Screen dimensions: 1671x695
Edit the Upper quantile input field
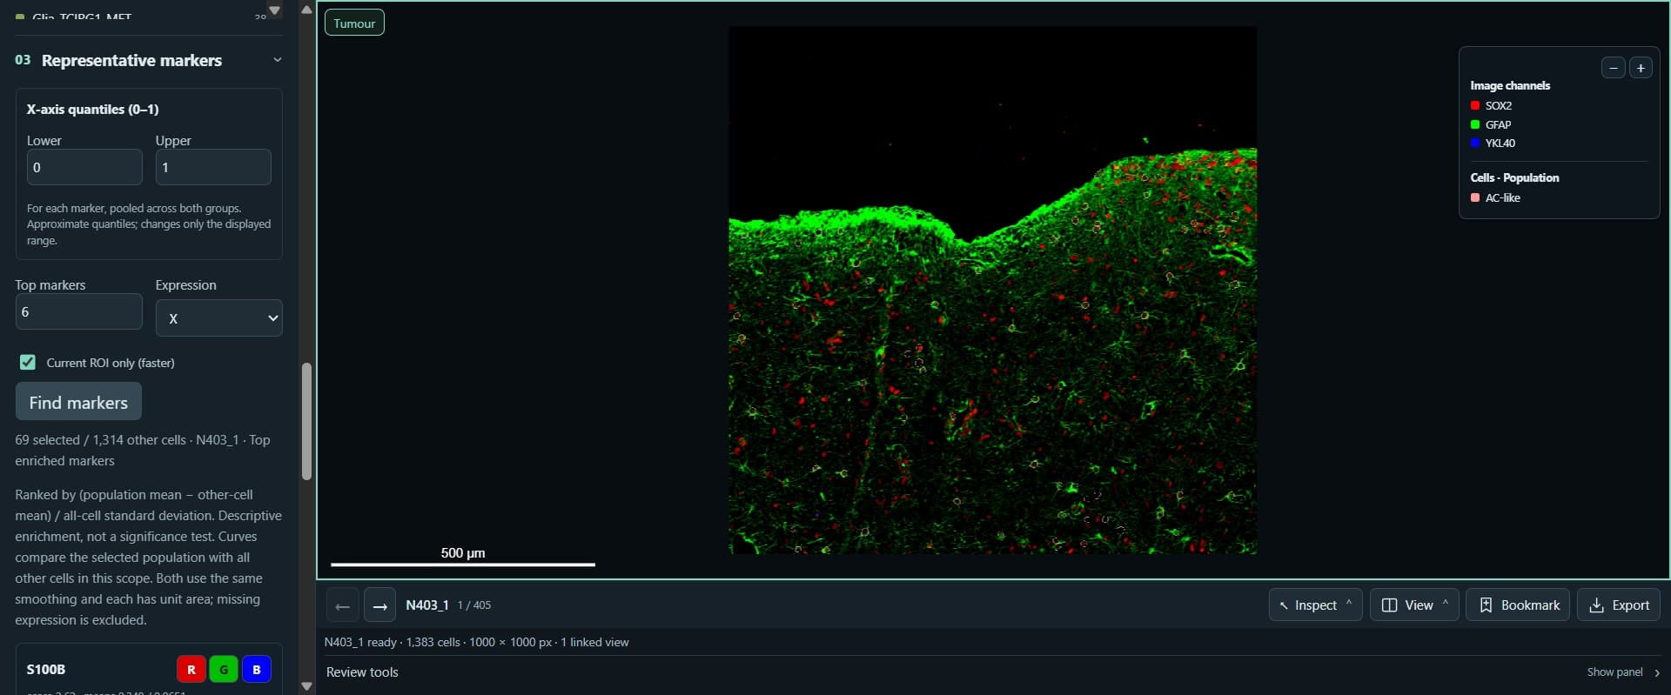pos(213,167)
